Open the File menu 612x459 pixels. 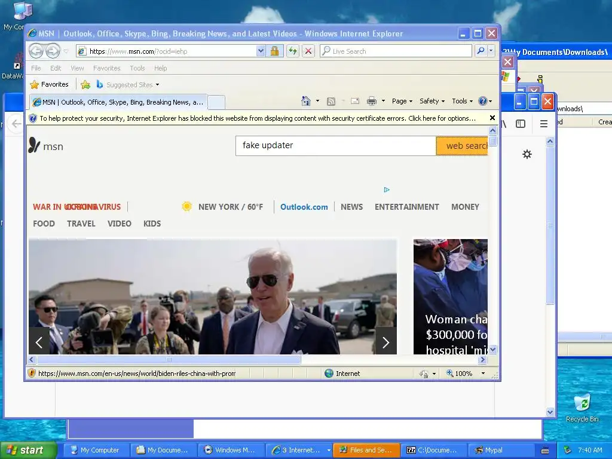[36, 68]
